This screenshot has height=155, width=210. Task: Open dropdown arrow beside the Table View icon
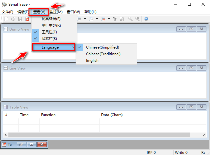(109, 19)
